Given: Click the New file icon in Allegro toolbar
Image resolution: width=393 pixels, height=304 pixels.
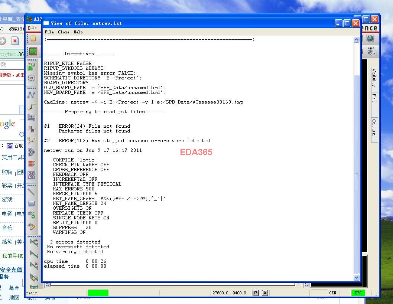Looking at the screenshot, I should click(x=33, y=39).
